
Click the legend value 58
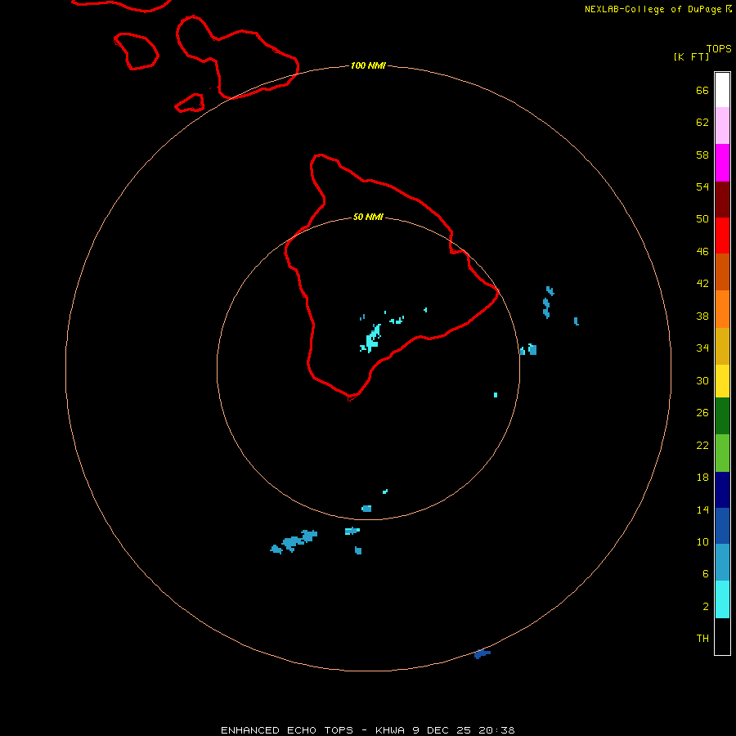click(702, 155)
